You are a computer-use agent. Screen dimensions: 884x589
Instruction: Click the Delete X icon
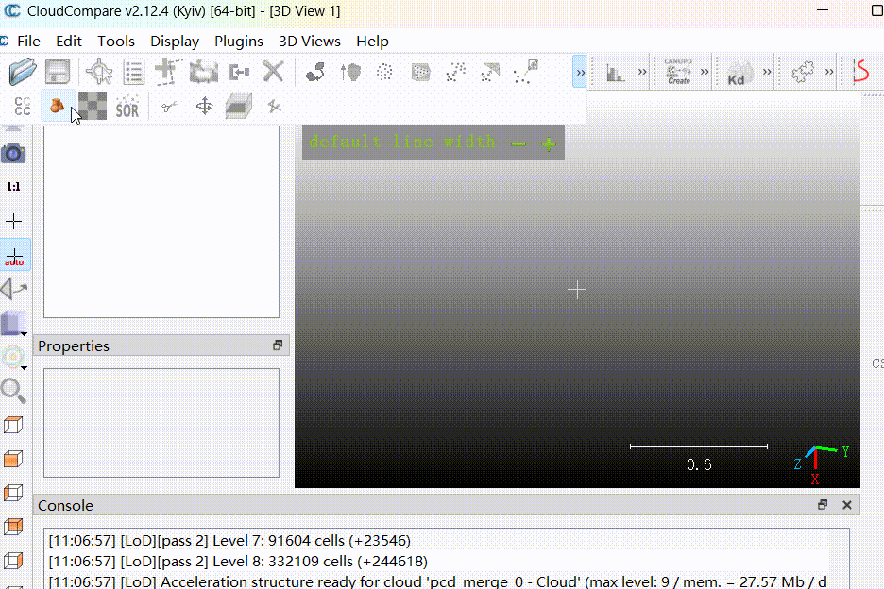[273, 72]
